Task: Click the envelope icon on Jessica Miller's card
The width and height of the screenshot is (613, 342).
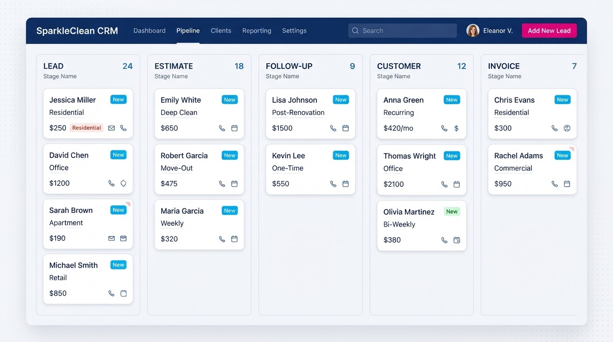Action: (111, 128)
